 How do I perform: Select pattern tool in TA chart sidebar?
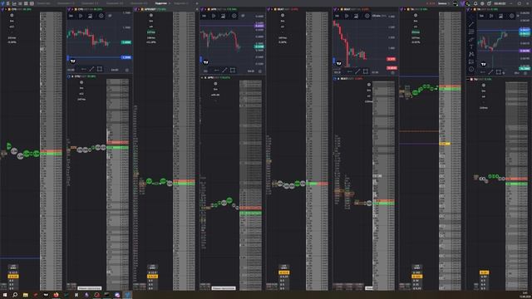[471, 54]
